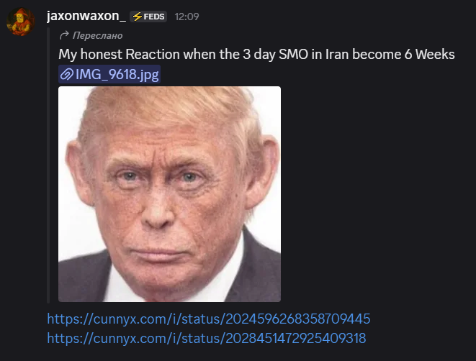
Task: Open the IMG_9618.jpg file link
Action: [x=109, y=74]
